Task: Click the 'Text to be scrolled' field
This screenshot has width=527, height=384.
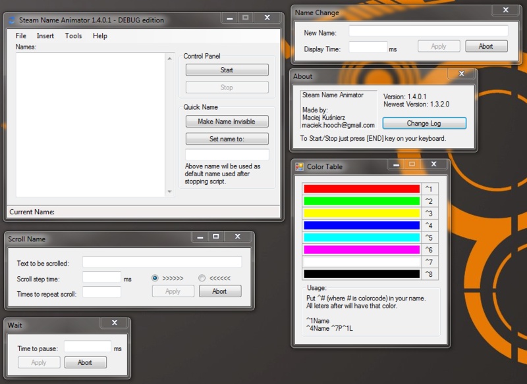Action: (162, 262)
